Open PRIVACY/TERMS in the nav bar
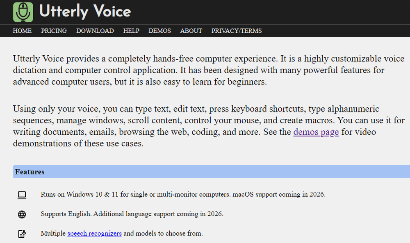 pyautogui.click(x=237, y=31)
